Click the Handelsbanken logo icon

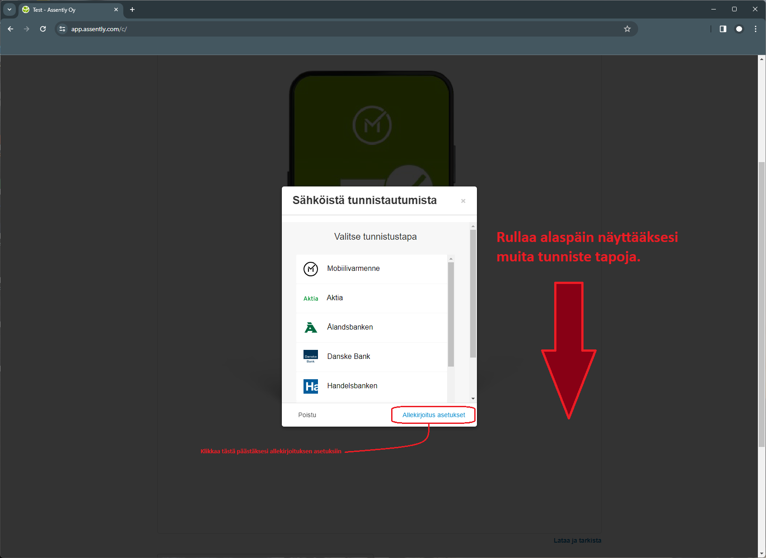point(311,386)
